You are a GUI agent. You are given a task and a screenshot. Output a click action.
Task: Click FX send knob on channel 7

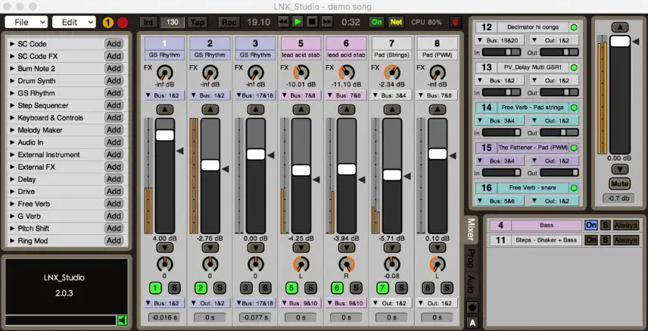(x=392, y=73)
